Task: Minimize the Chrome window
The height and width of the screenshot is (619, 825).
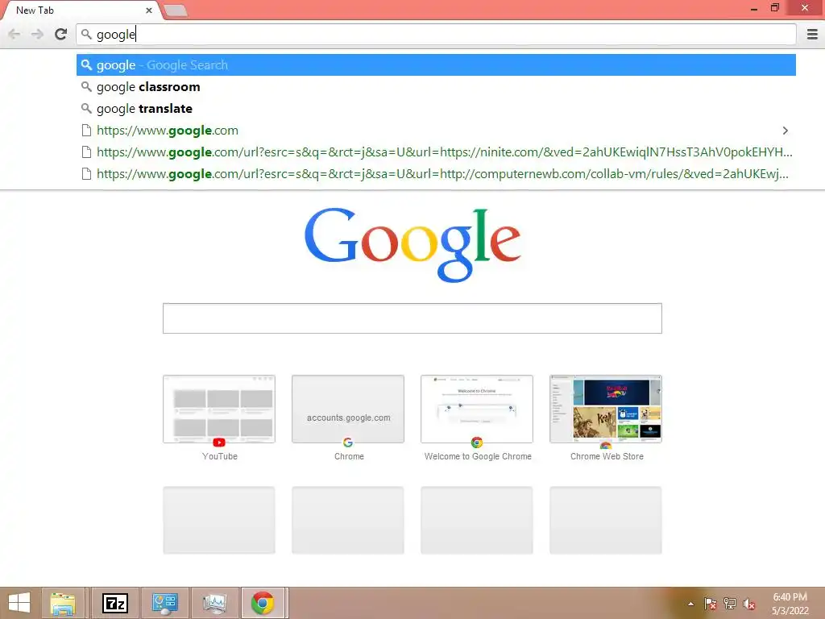Action: coord(754,8)
